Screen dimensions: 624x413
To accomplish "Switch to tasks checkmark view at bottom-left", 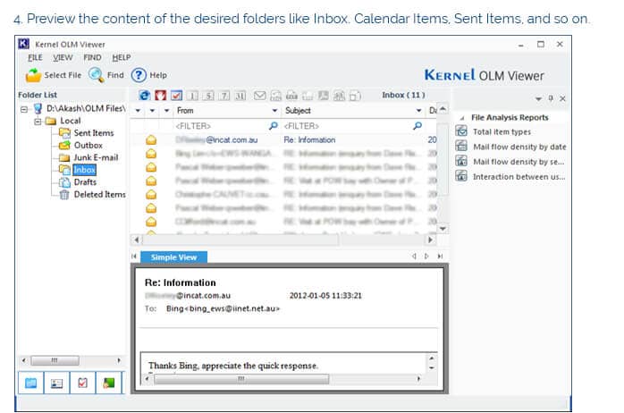I will [x=82, y=383].
